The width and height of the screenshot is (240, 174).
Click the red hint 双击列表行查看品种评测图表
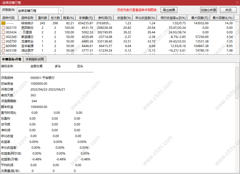[137, 10]
